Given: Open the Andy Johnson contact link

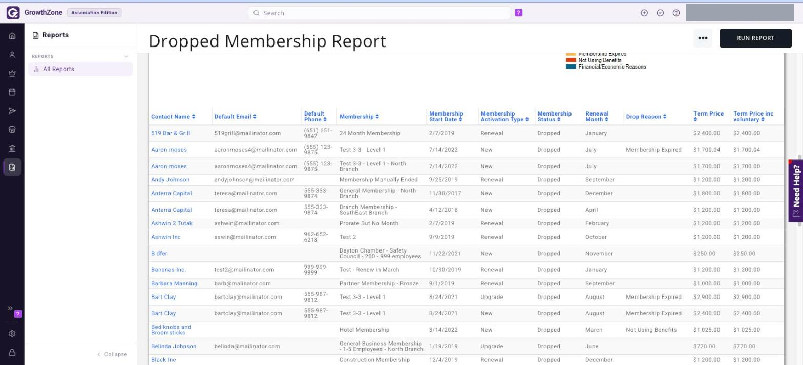Looking at the screenshot, I should click(x=170, y=180).
